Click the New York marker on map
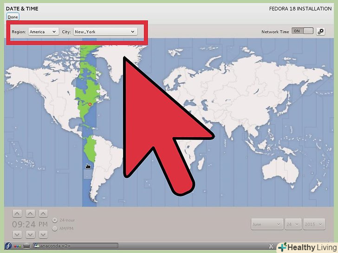This screenshot has width=338, height=253. (x=90, y=104)
